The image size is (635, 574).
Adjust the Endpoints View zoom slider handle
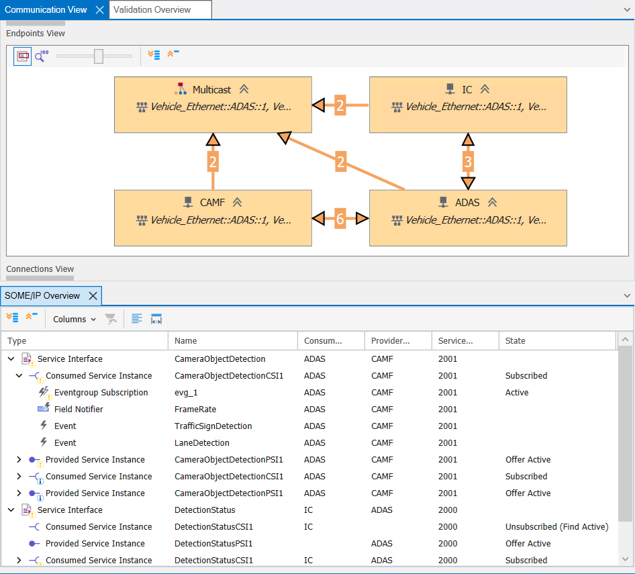(99, 56)
